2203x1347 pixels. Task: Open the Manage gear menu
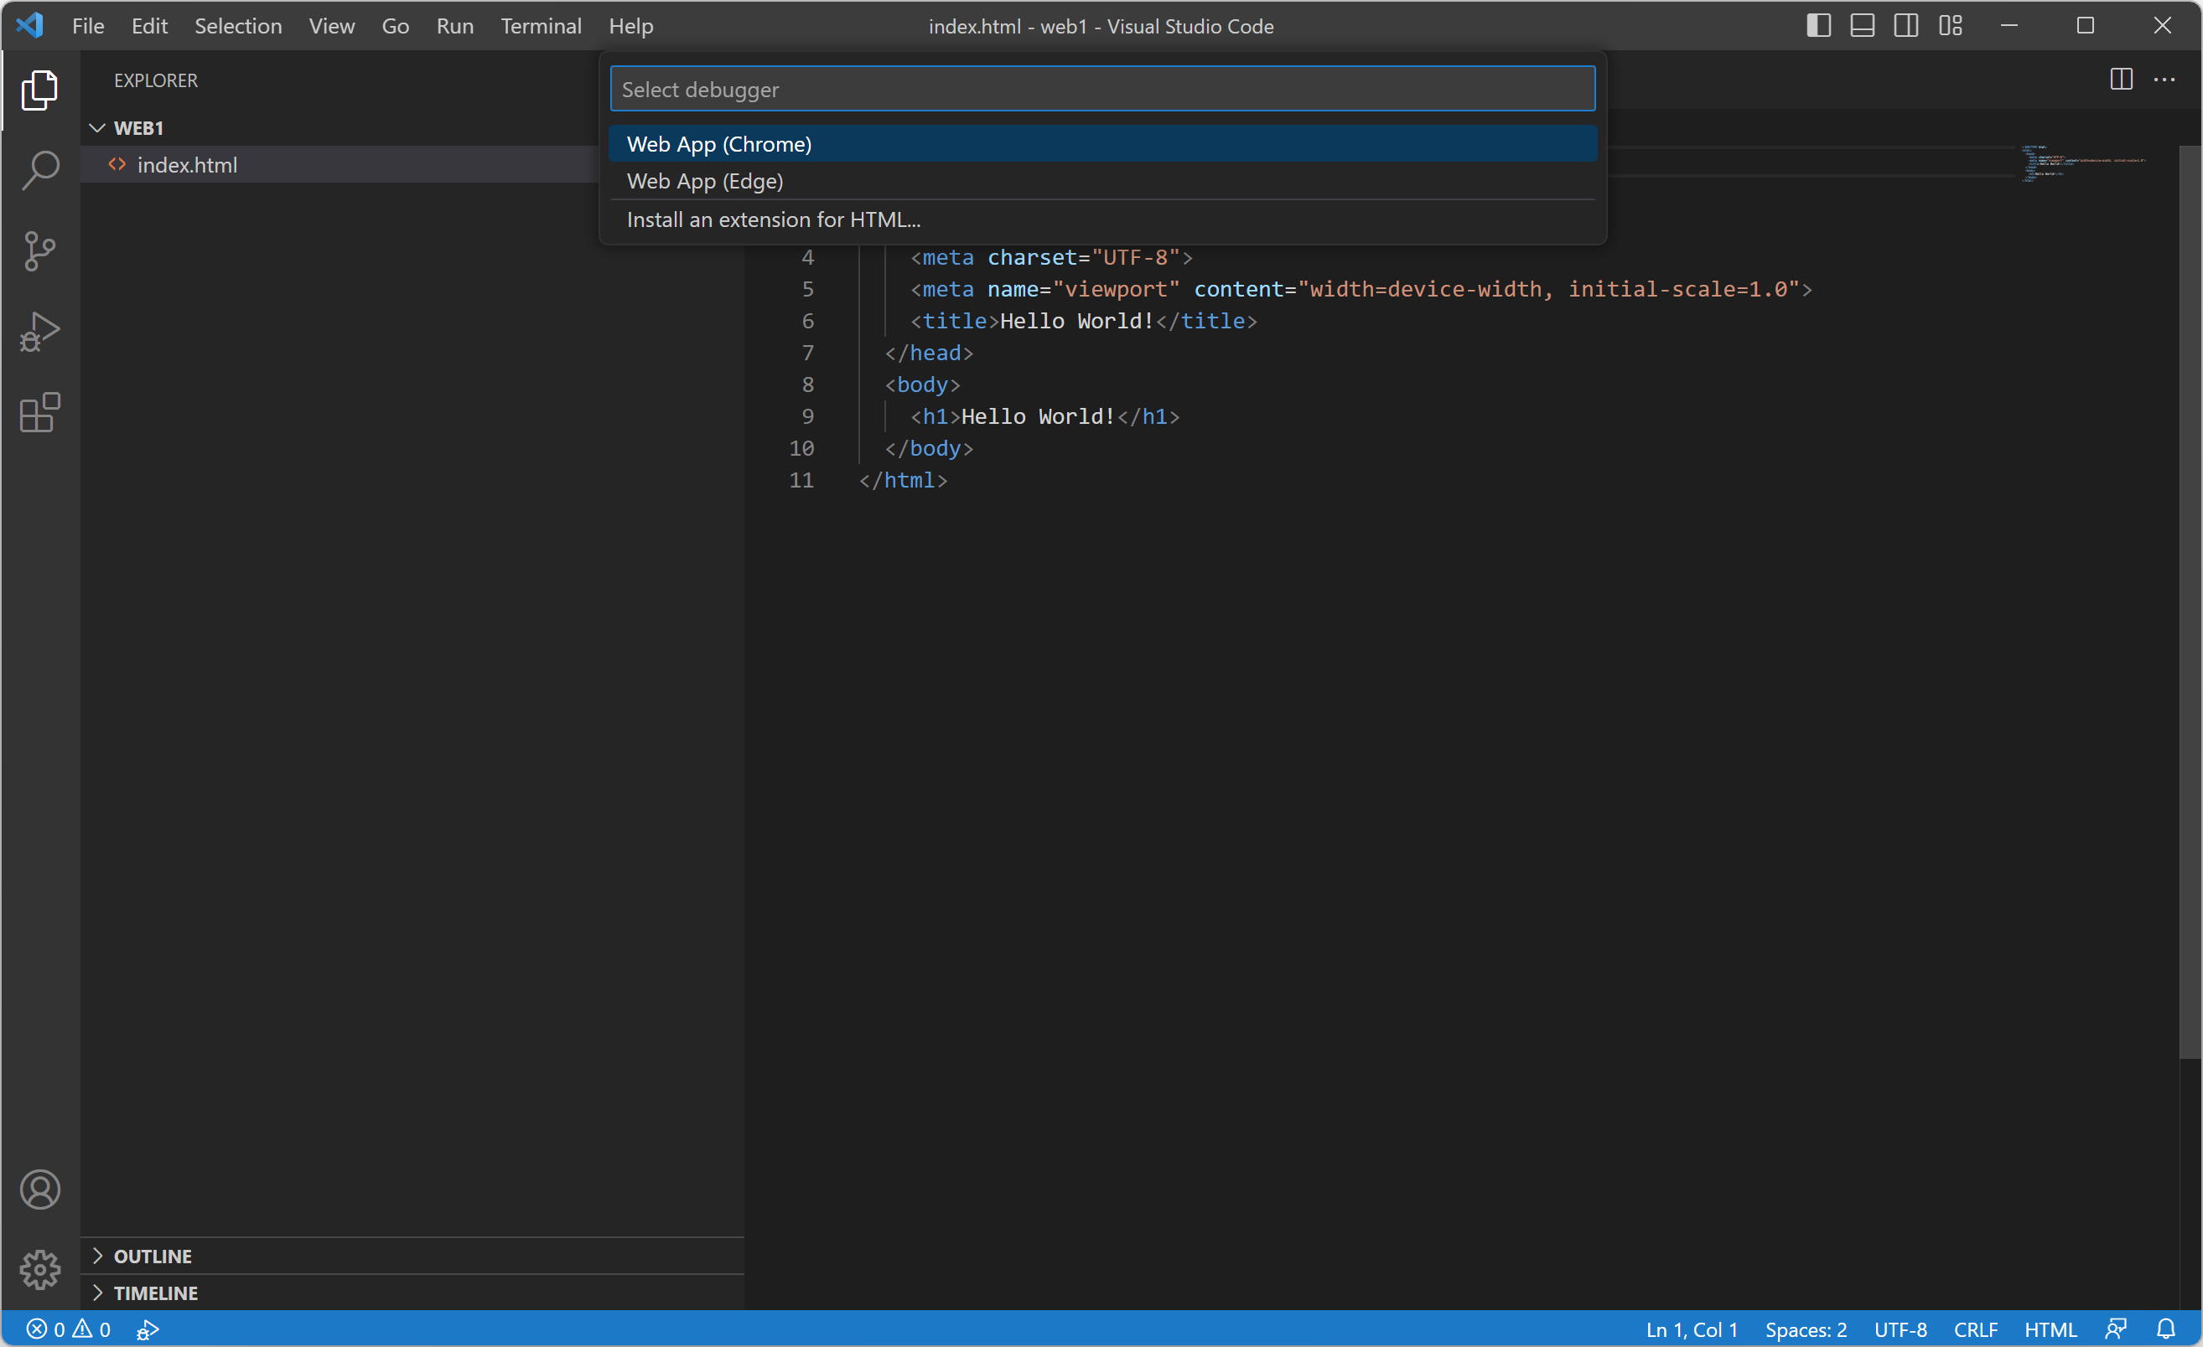39,1270
